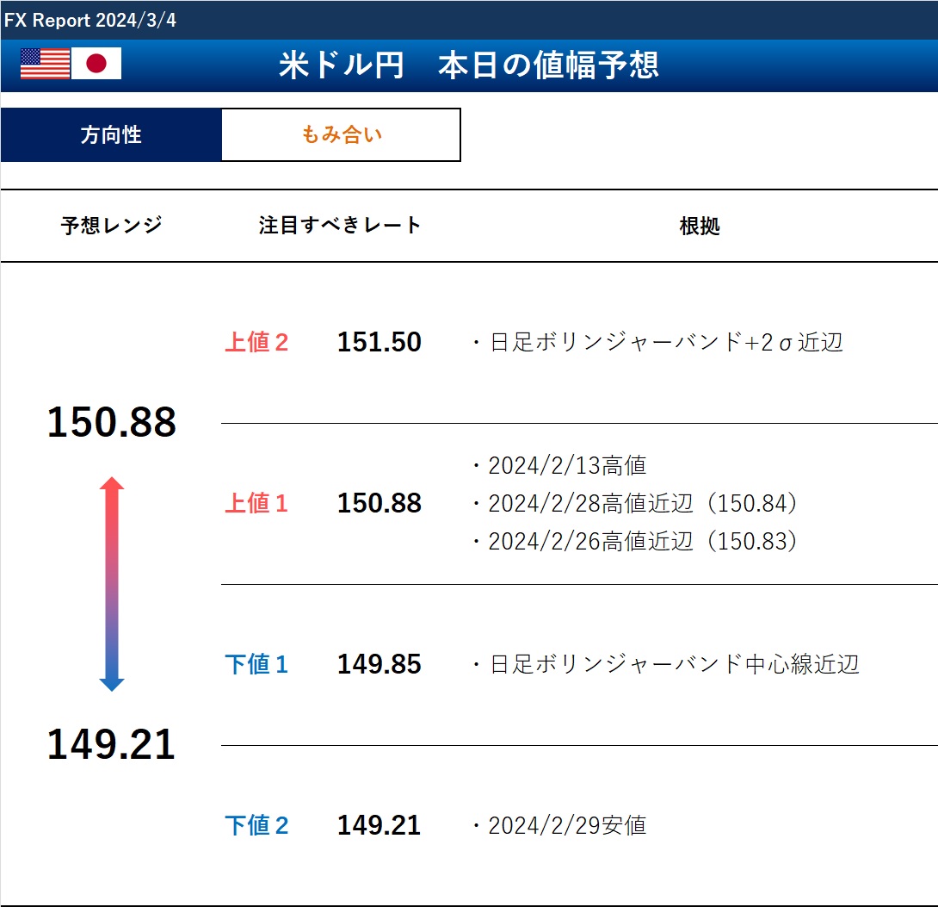Click the 下値１ label

(256, 665)
